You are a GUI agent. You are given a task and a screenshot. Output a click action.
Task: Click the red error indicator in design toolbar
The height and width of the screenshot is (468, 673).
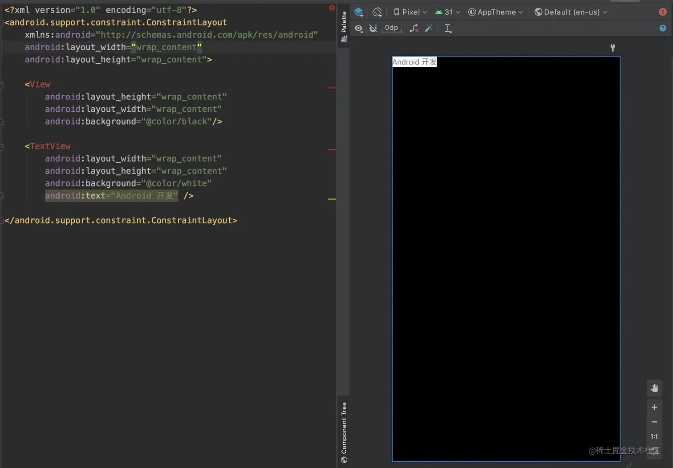point(663,12)
